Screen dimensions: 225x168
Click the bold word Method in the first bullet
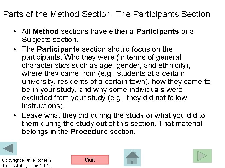(x=46, y=31)
